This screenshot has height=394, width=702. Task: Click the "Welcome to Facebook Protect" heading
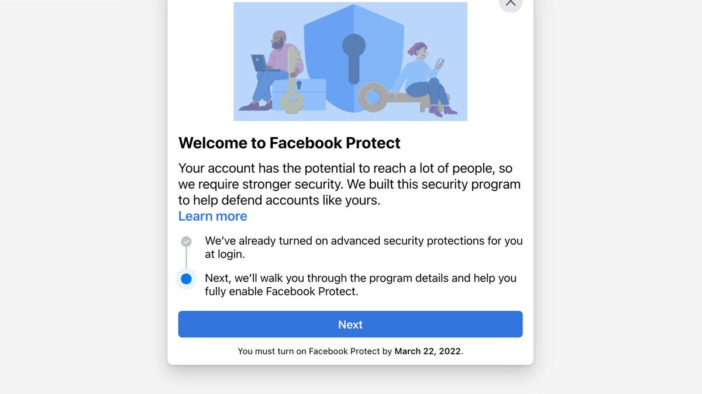[289, 143]
